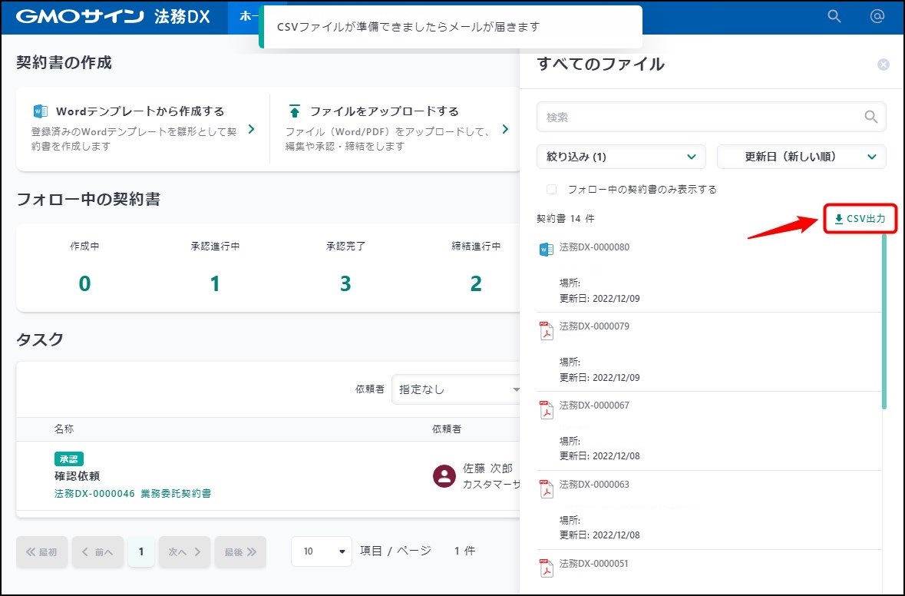Click the ファイルをアップロードする title
The image size is (905, 596).
[385, 111]
